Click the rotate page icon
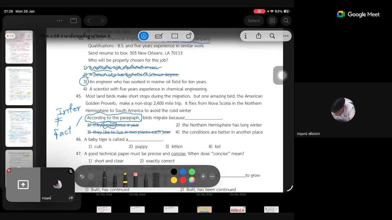The height and width of the screenshot is (220, 392). 190,36
